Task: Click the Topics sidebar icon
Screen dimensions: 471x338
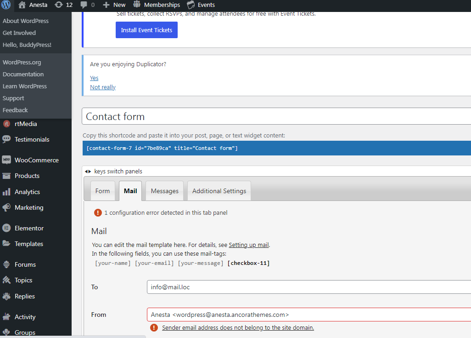Action: tap(6, 280)
